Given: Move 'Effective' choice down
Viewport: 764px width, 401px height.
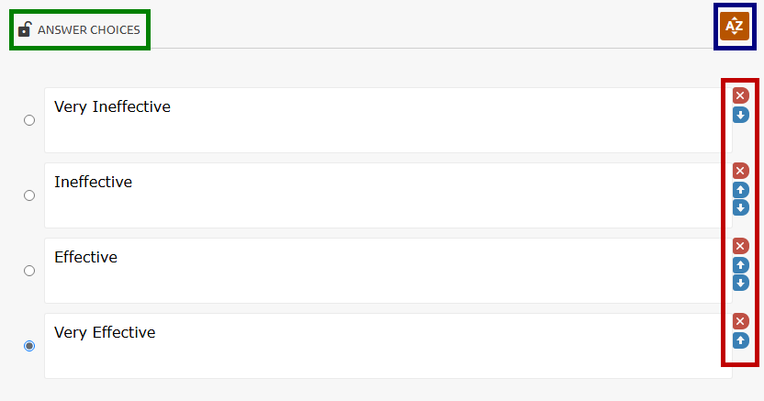Looking at the screenshot, I should point(740,283).
